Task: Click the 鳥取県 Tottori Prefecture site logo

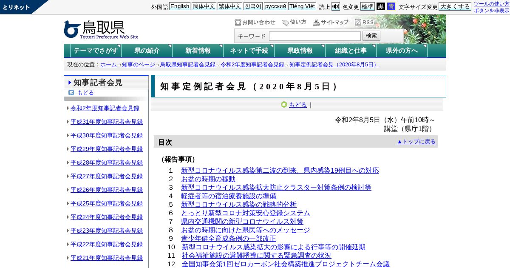Action: 101,30
